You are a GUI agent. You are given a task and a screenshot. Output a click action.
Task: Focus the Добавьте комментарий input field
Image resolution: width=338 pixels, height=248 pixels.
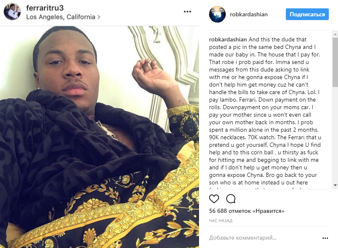[x=264, y=238]
